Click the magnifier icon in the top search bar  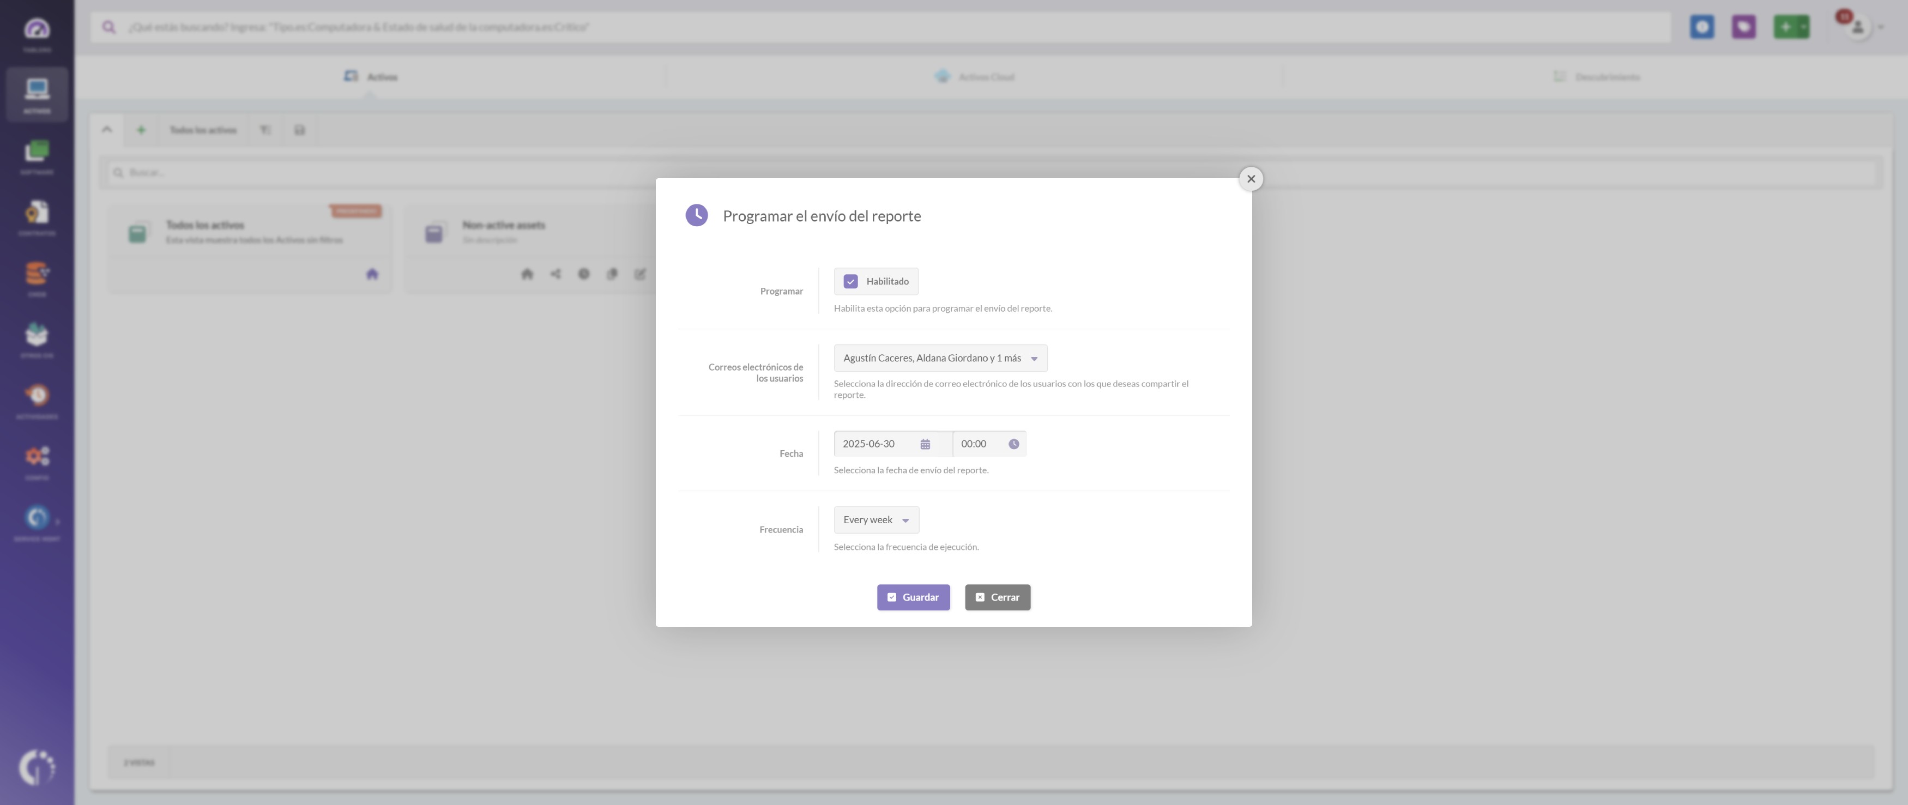109,27
